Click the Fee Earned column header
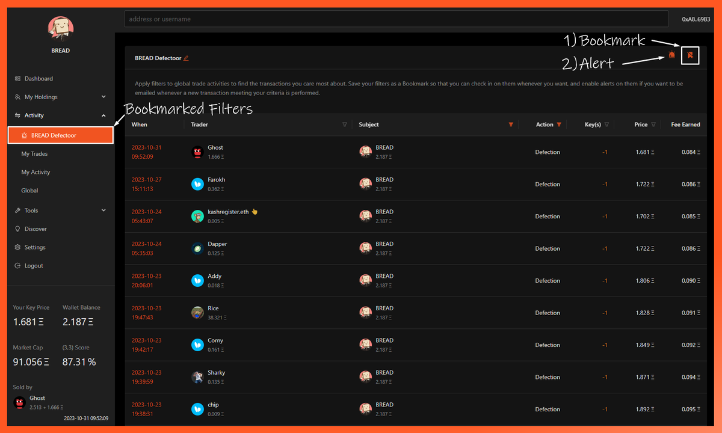The width and height of the screenshot is (722, 433). tap(686, 124)
